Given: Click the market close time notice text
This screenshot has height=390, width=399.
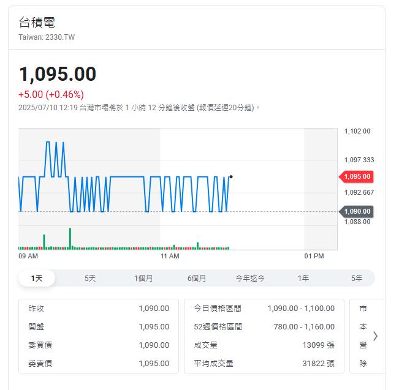Looking at the screenshot, I should tap(139, 108).
